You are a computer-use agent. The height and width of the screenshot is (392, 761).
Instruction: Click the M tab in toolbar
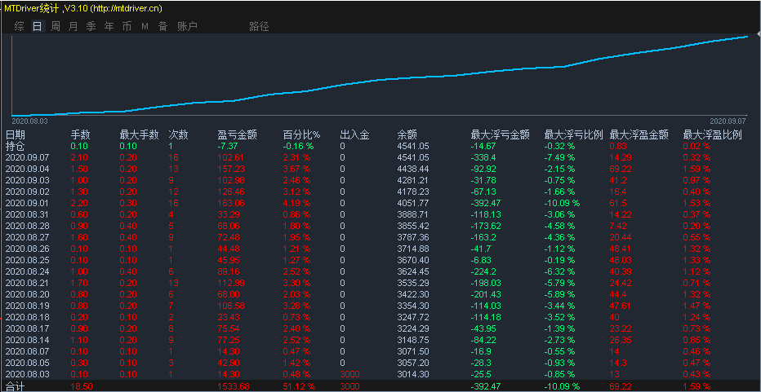coord(145,26)
